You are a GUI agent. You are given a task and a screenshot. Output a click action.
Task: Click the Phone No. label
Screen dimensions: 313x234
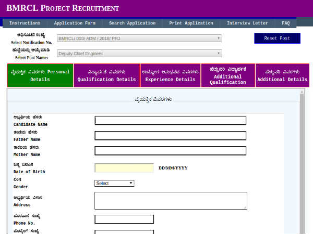point(24,223)
